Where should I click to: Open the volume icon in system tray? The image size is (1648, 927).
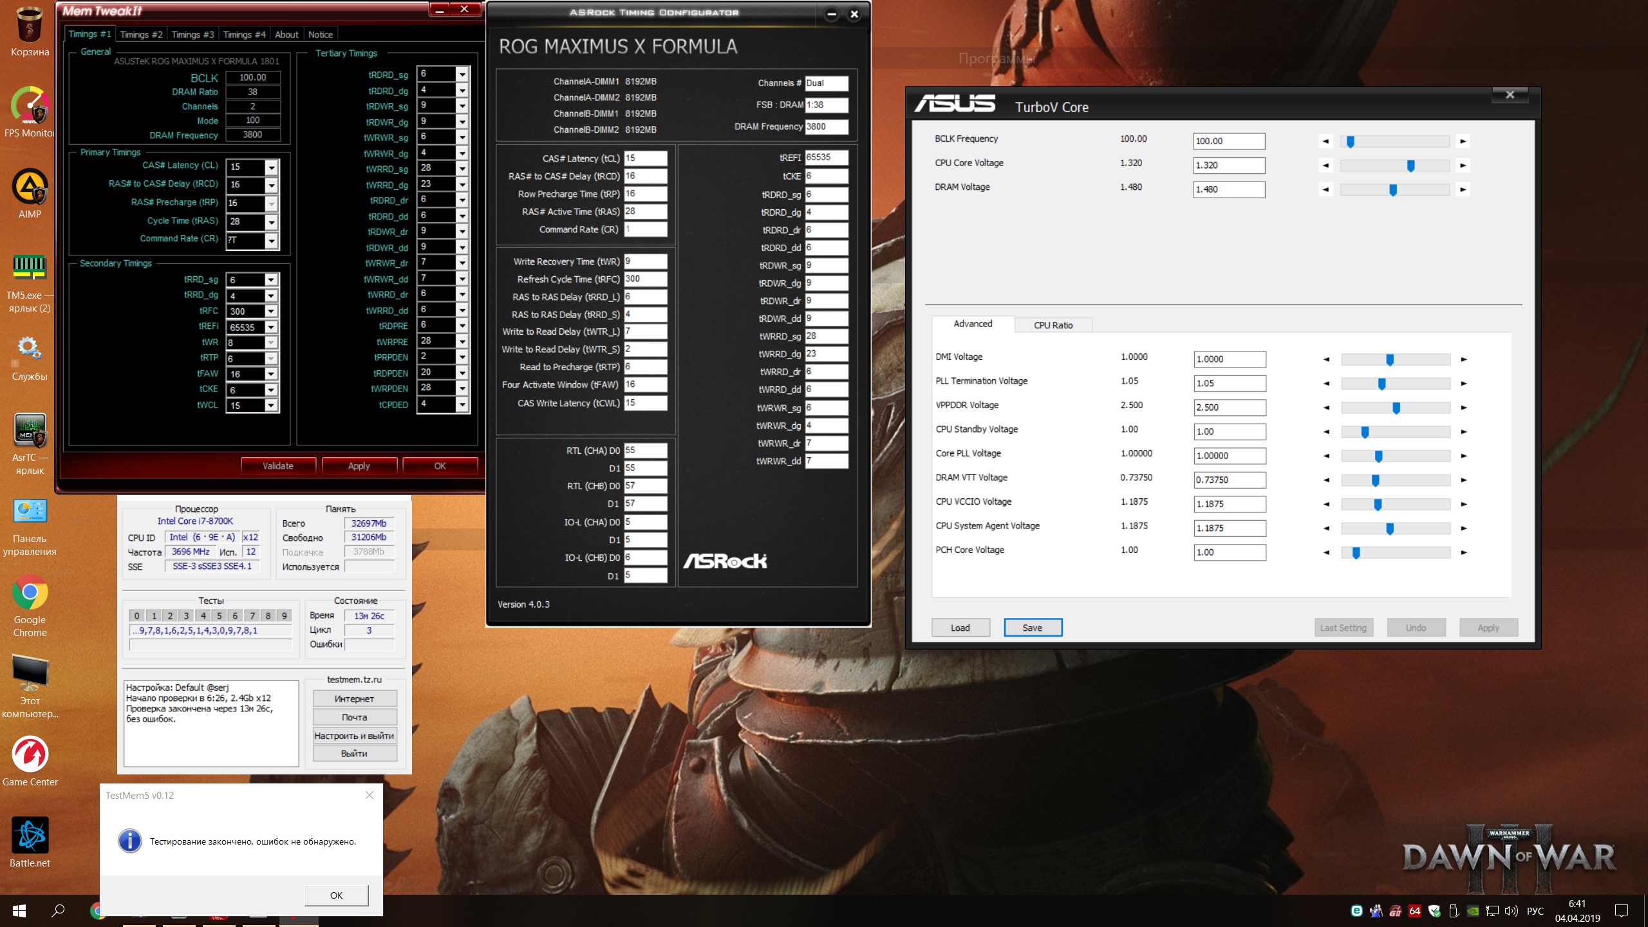(1512, 911)
